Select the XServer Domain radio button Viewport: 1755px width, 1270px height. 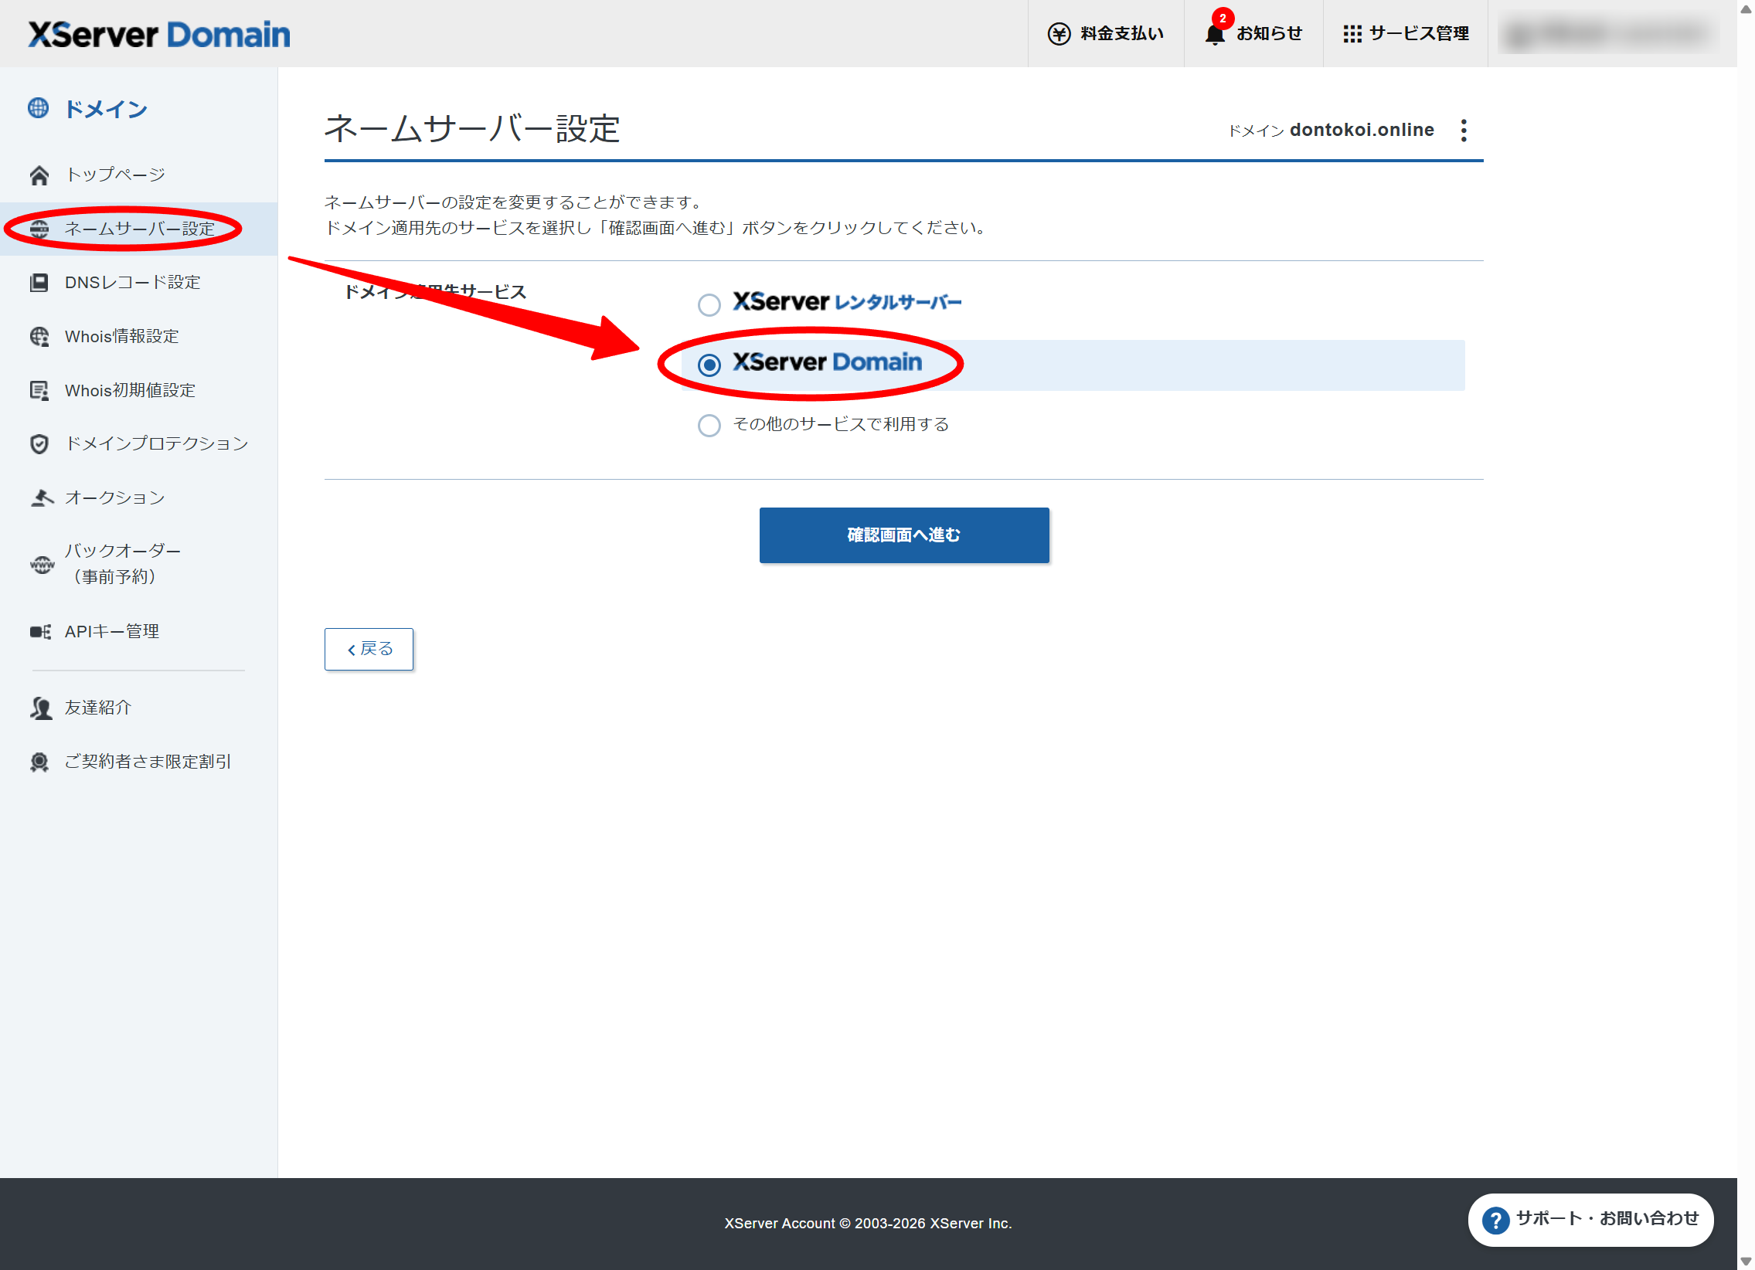[x=709, y=365]
